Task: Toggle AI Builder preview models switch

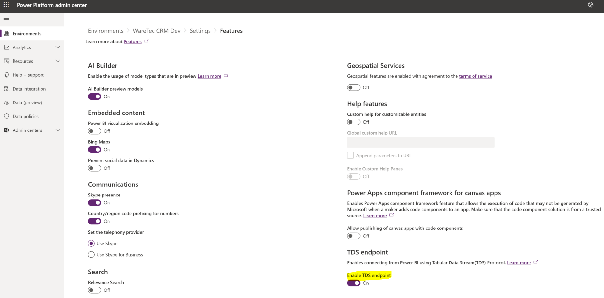Action: coord(94,97)
